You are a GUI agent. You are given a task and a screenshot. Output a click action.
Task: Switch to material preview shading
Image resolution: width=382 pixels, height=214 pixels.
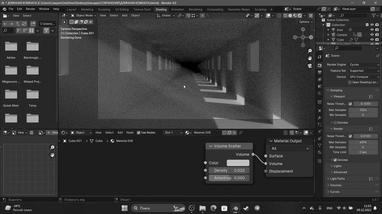pos(295,15)
